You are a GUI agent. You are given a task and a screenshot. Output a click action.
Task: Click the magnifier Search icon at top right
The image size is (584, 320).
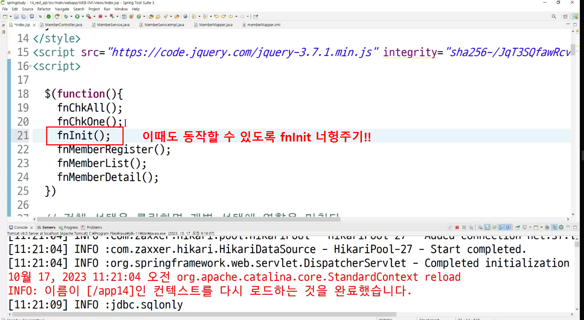click(554, 17)
